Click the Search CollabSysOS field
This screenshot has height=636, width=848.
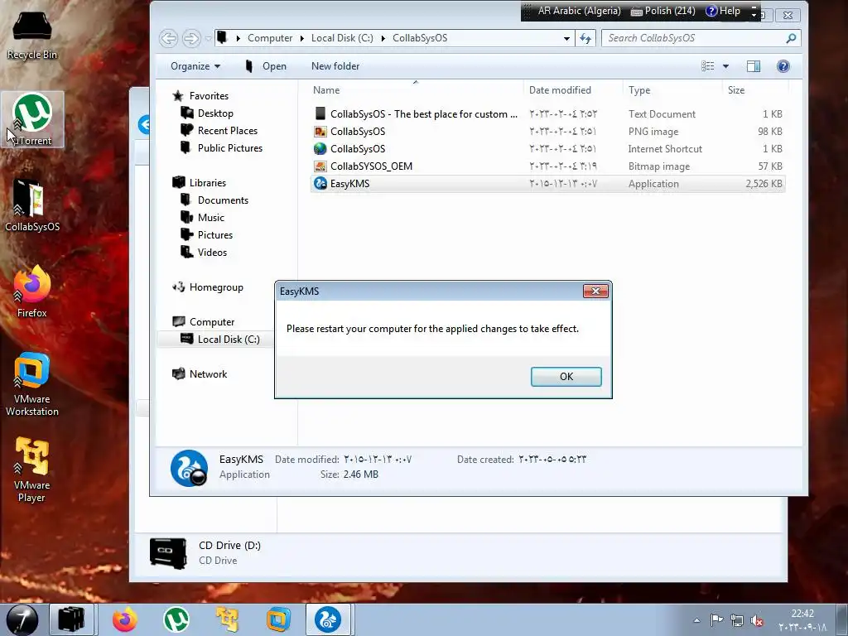tap(701, 38)
